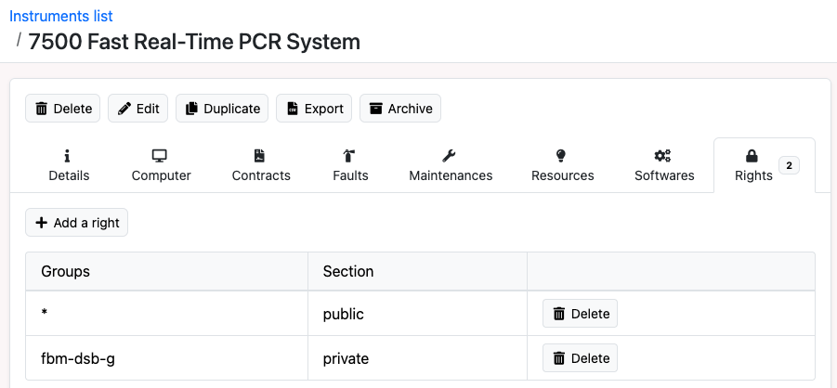Click the document icon above Contracts
Viewport: 837px width, 388px height.
tap(259, 156)
